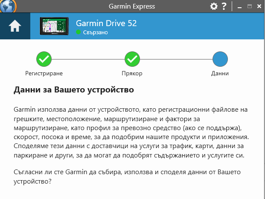Viewport: 265px width, 199px height.
Task: Select the Прякор step label
Action: (132, 74)
